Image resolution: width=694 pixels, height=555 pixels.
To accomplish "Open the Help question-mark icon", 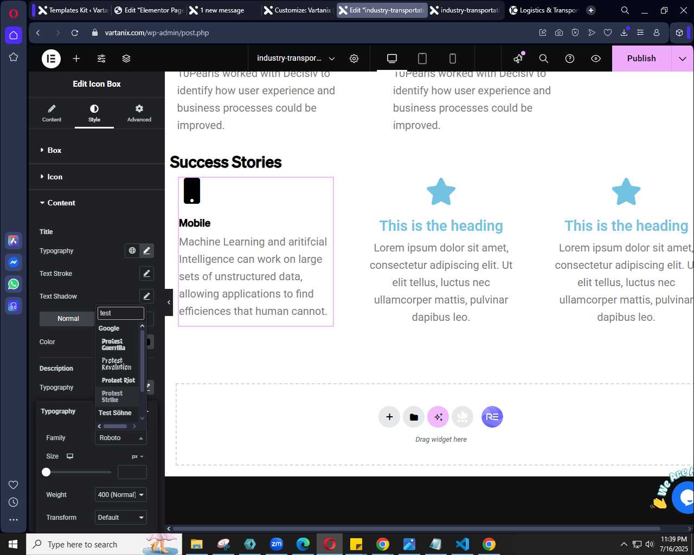I will coord(570,59).
